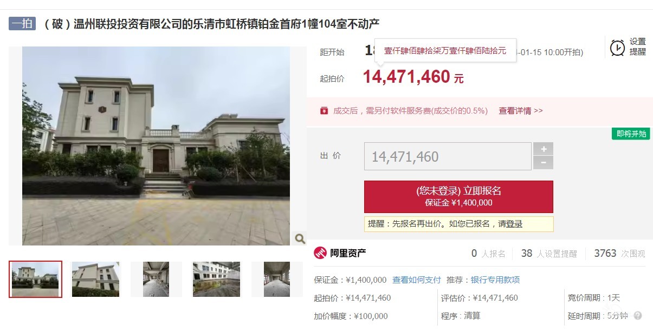
Task: Click the red service fee notice icon
Action: point(324,111)
